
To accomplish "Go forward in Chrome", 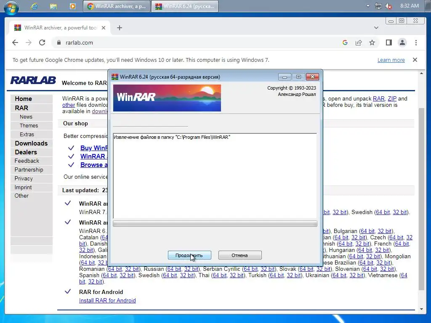I will click(x=29, y=42).
